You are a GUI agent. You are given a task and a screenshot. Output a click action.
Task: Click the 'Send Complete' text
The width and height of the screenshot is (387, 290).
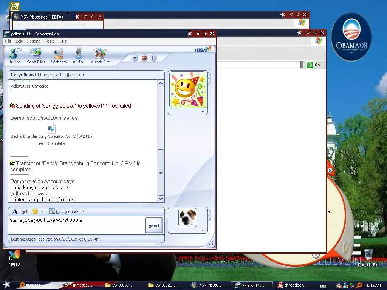[x=51, y=143]
